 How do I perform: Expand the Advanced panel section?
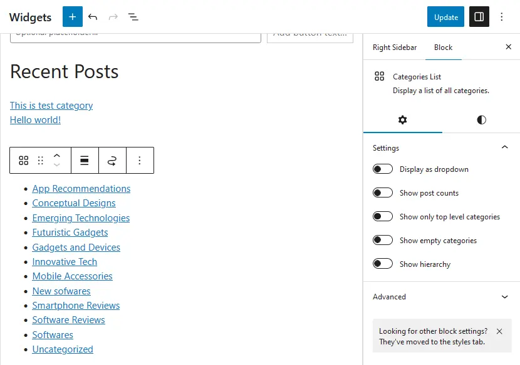442,296
